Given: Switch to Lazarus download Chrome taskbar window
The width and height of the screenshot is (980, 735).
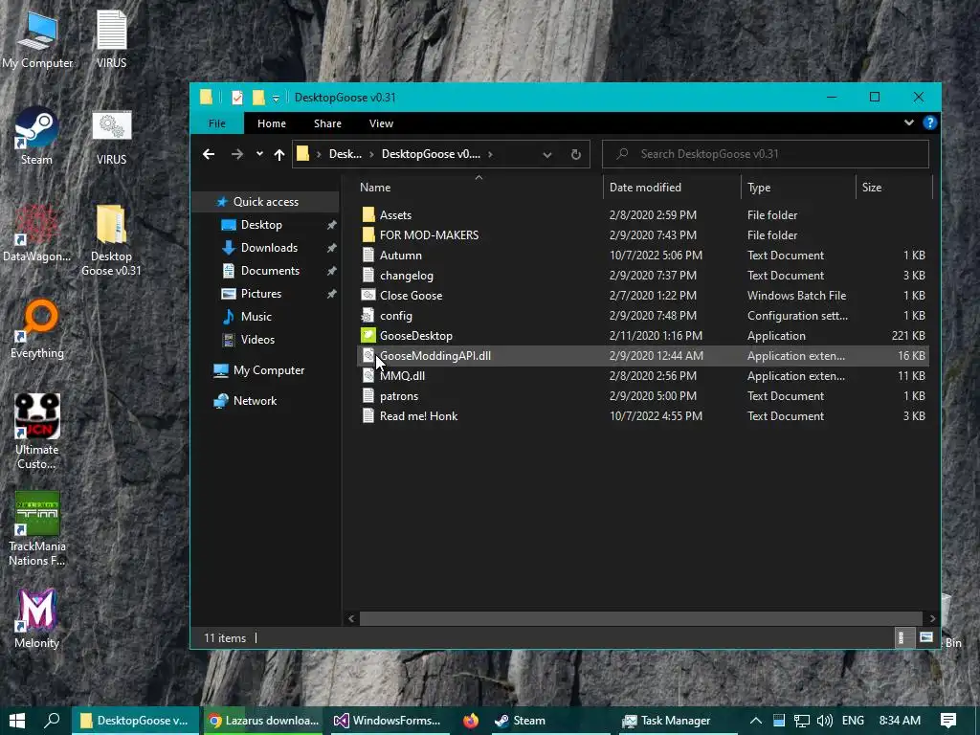Looking at the screenshot, I should (263, 721).
